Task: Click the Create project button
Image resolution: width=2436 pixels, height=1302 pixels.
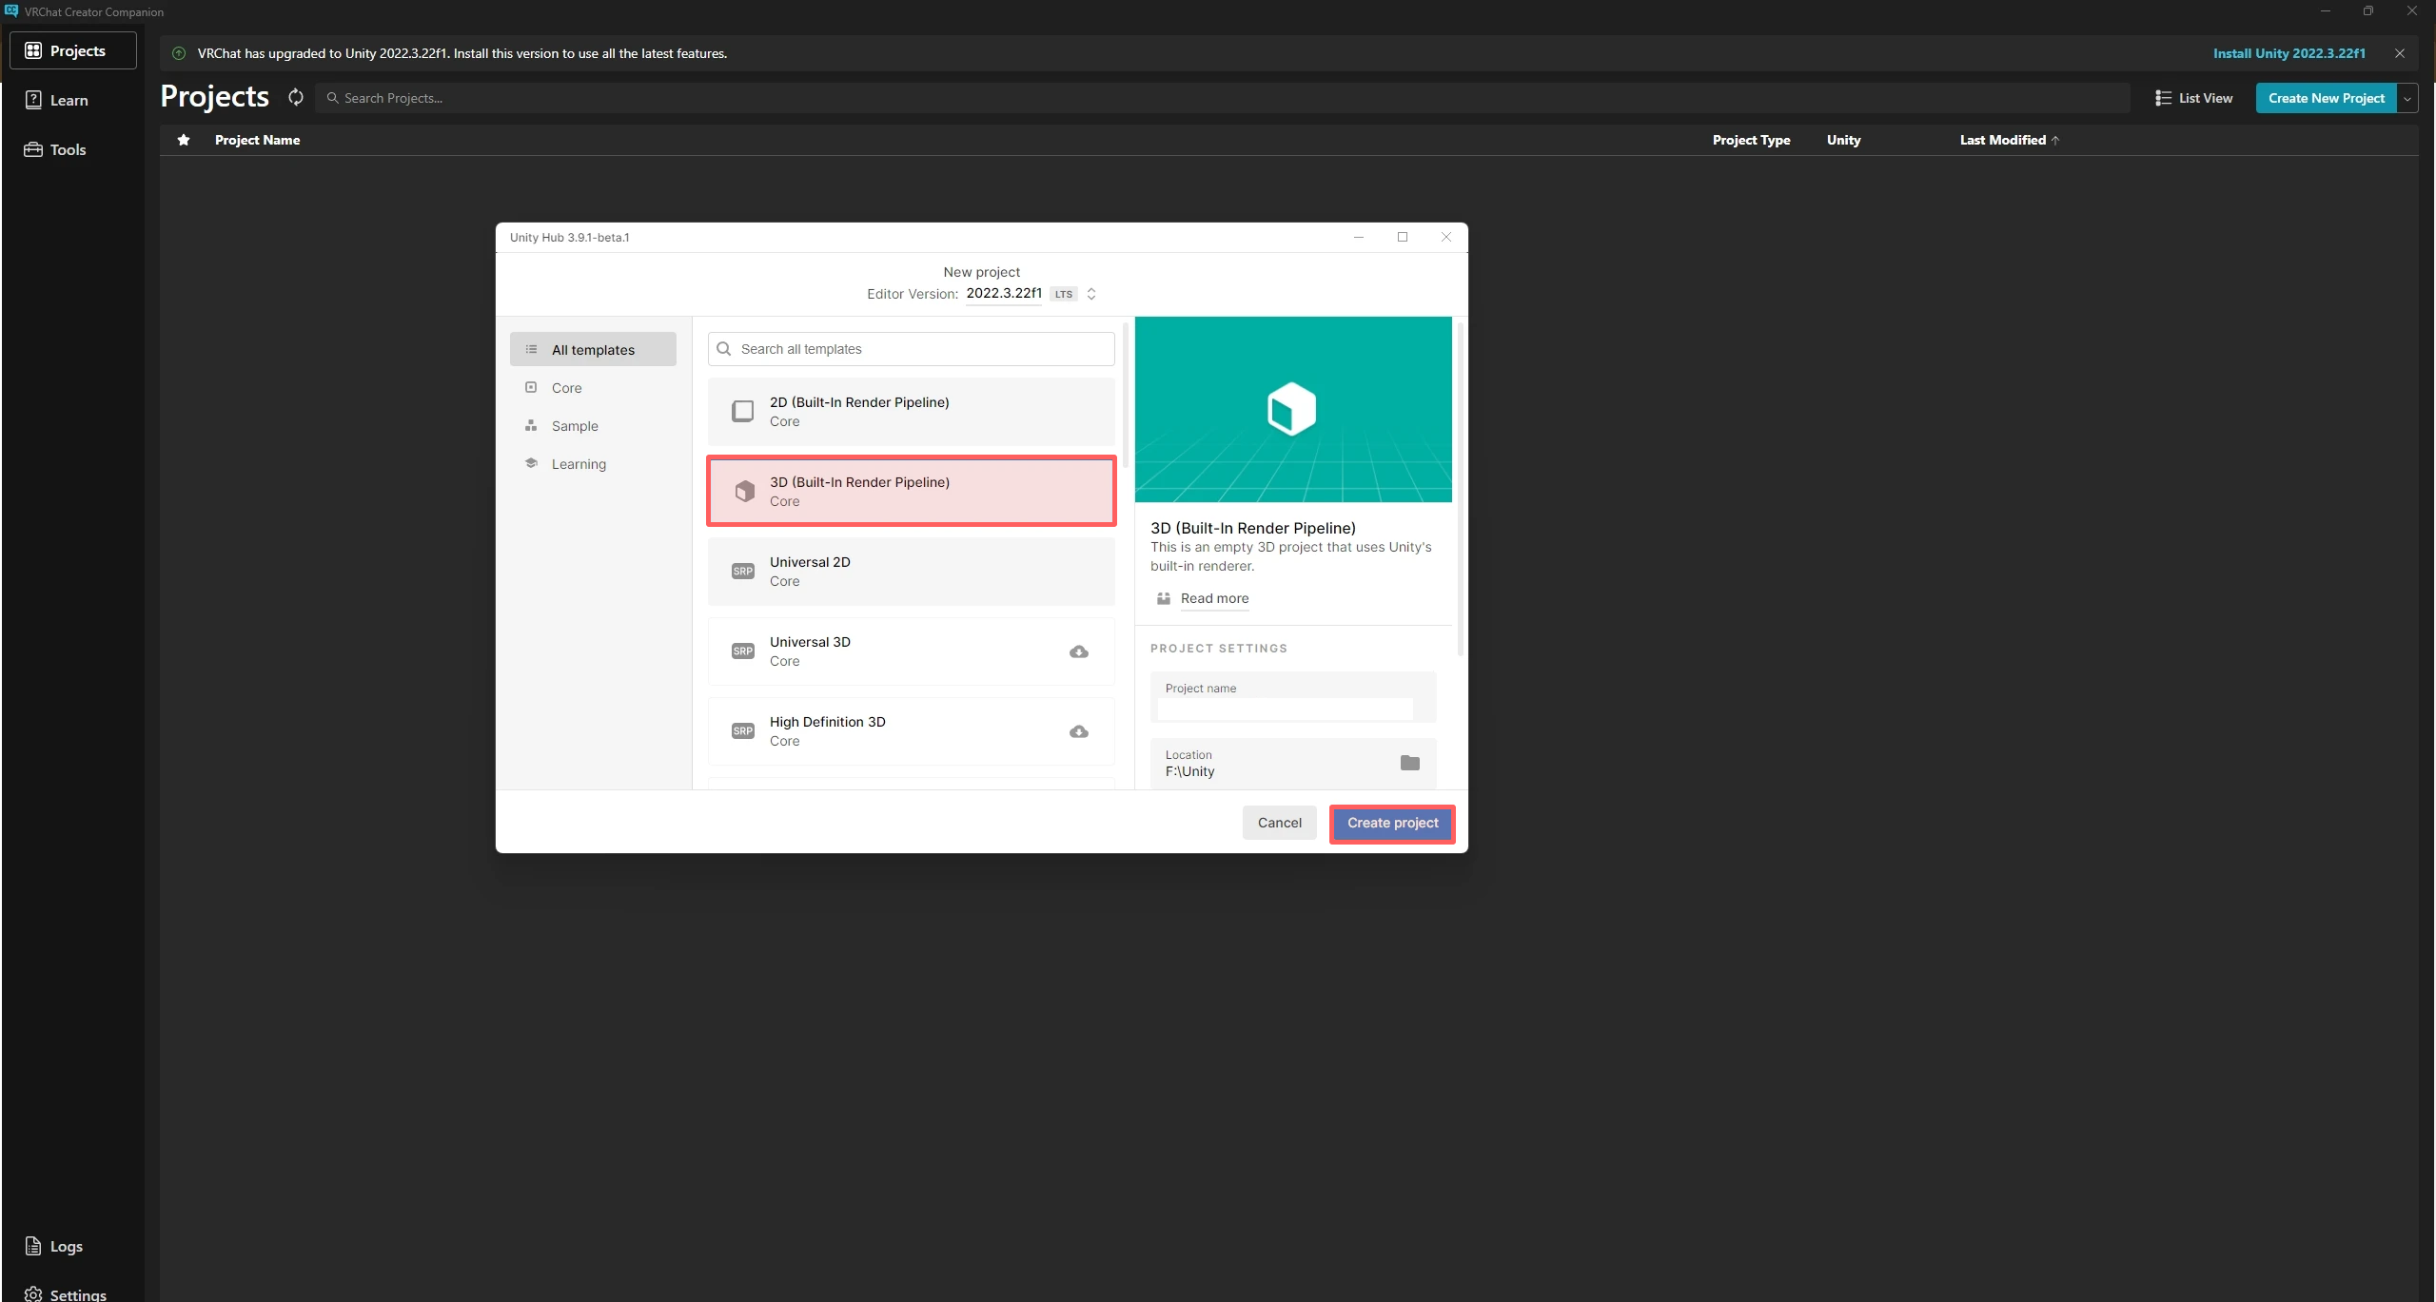Action: tap(1392, 823)
